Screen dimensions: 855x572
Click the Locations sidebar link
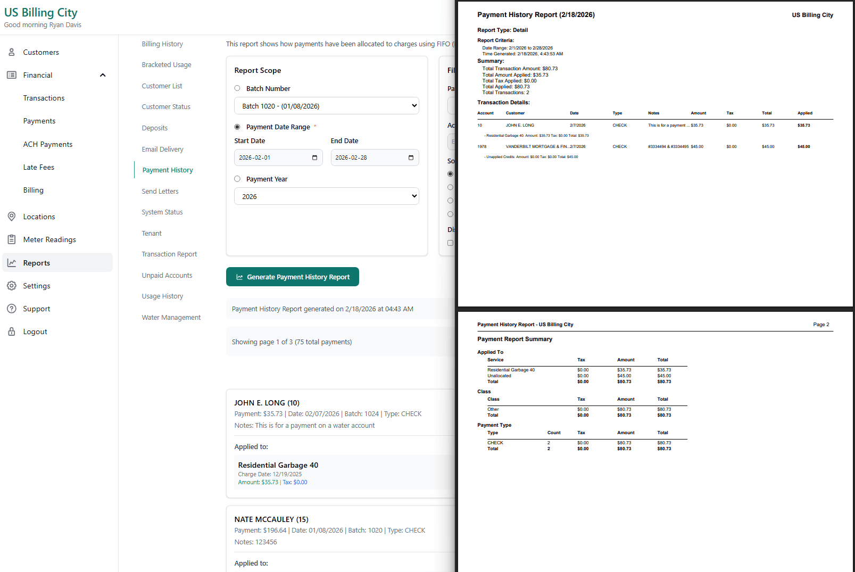pos(39,217)
